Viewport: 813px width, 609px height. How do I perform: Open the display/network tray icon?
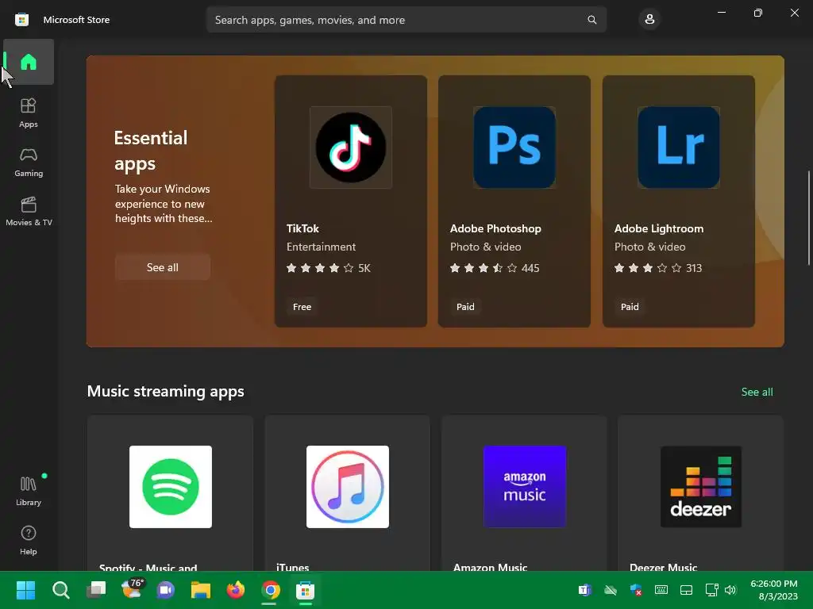pos(711,590)
